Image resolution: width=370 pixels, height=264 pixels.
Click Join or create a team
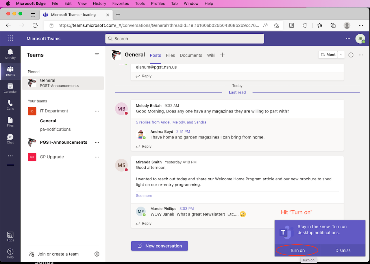54,254
